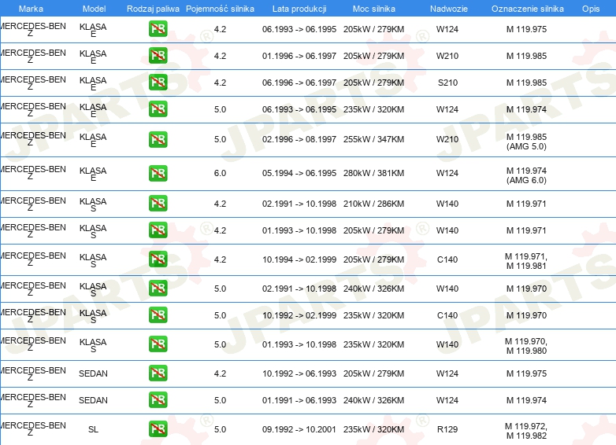This screenshot has width=616, height=445.
Task: Click the Moc silnika column header
Action: click(374, 9)
